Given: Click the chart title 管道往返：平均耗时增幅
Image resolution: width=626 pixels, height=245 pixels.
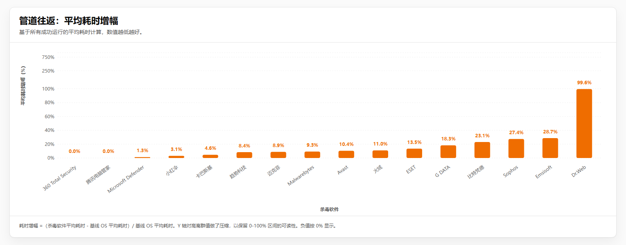Looking at the screenshot, I should coord(68,21).
